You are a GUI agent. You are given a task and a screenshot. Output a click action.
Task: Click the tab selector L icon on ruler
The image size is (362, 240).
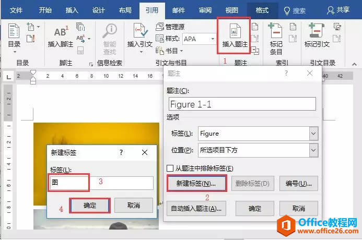[x=8, y=77]
